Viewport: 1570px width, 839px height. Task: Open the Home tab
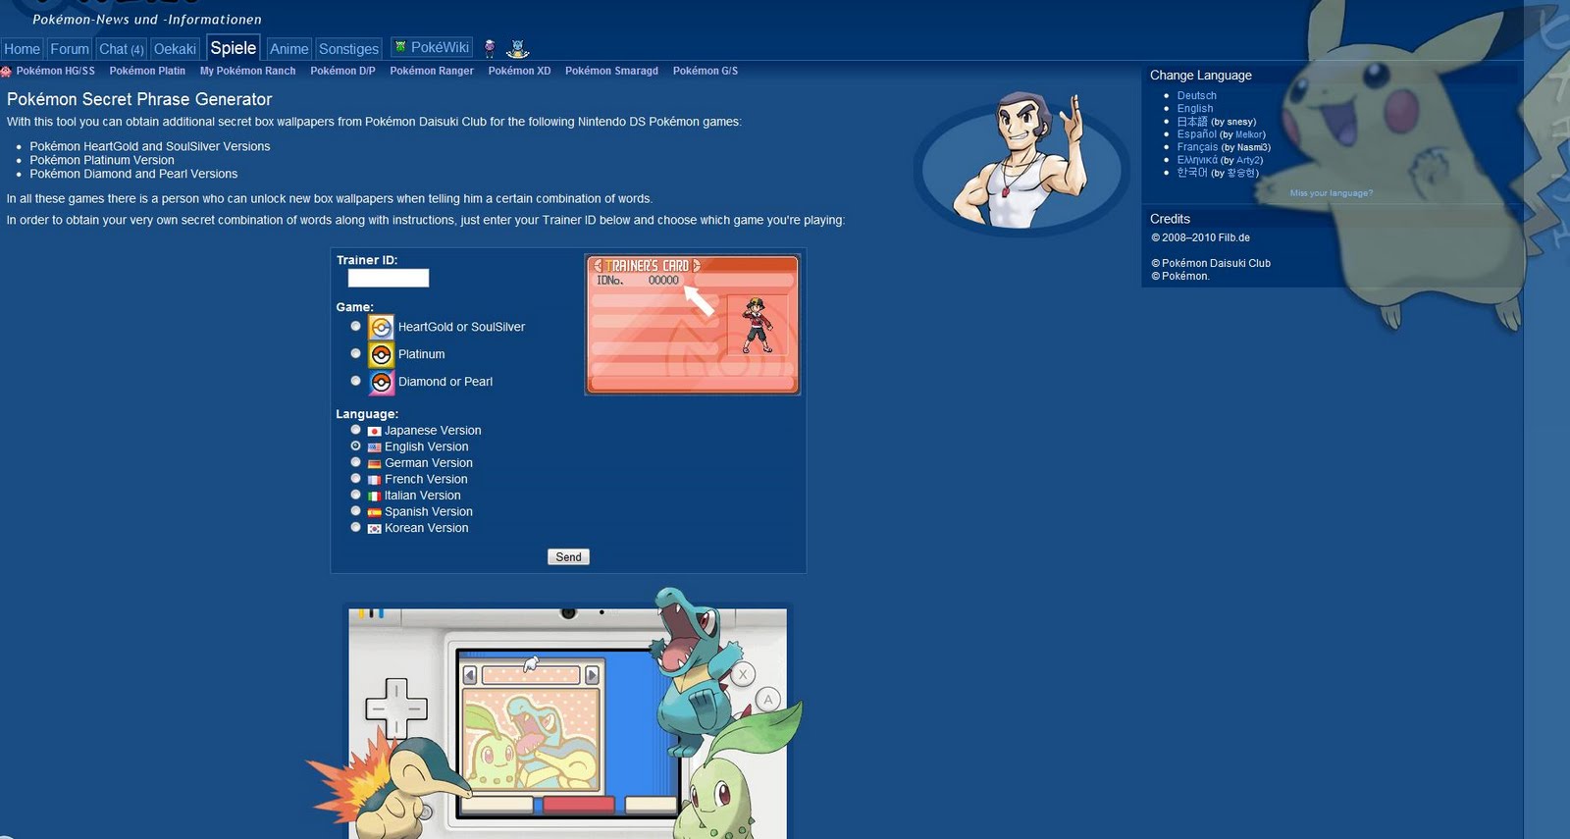click(x=22, y=49)
